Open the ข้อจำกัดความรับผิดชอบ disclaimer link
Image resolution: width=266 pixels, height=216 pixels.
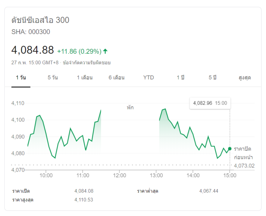tap(87, 63)
